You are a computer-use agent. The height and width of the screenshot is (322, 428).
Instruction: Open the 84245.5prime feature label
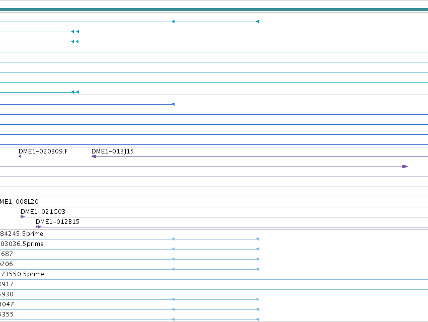(x=22, y=234)
